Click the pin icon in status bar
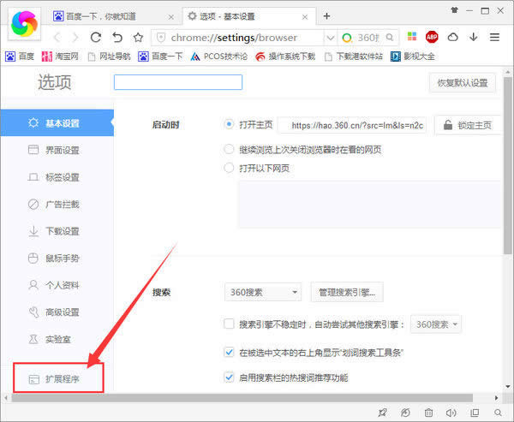The image size is (514, 422). click(x=383, y=413)
